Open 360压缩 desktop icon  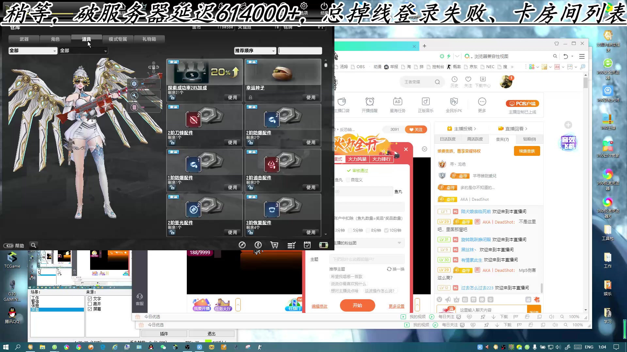pos(607,122)
